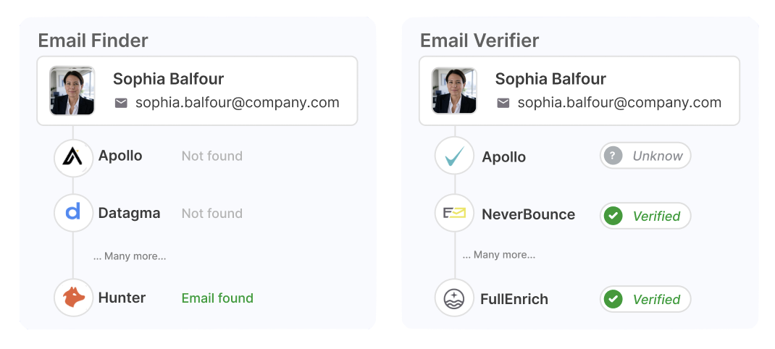Click the green Email found text
This screenshot has width=775, height=349.
point(217,298)
